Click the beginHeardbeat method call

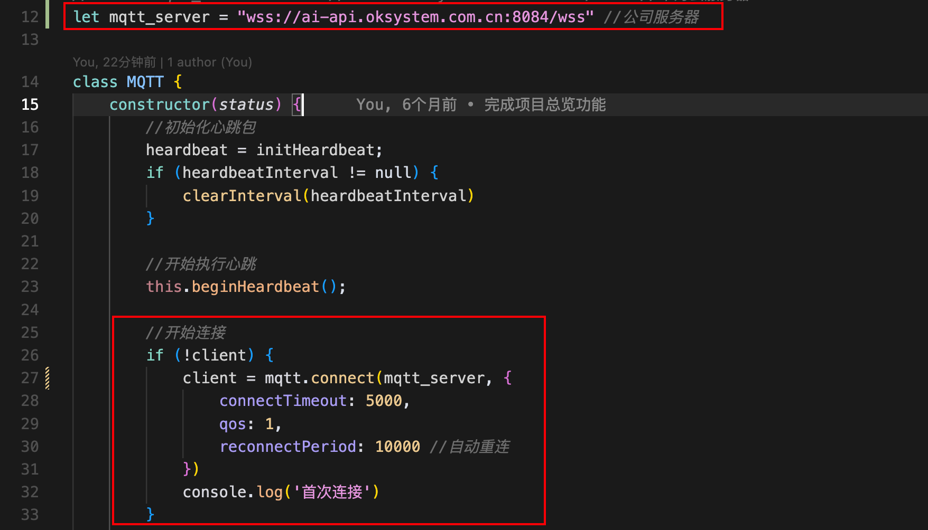255,287
